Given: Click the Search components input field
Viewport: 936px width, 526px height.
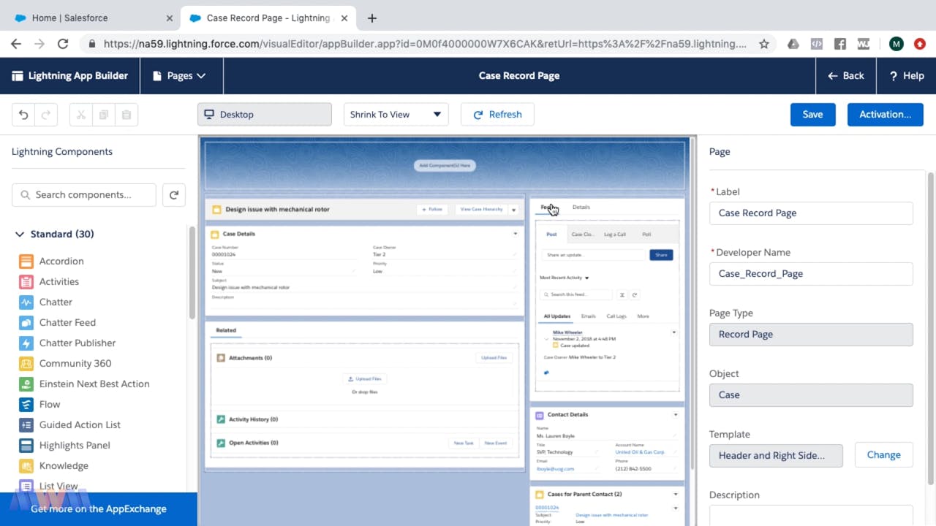Looking at the screenshot, I should (84, 195).
